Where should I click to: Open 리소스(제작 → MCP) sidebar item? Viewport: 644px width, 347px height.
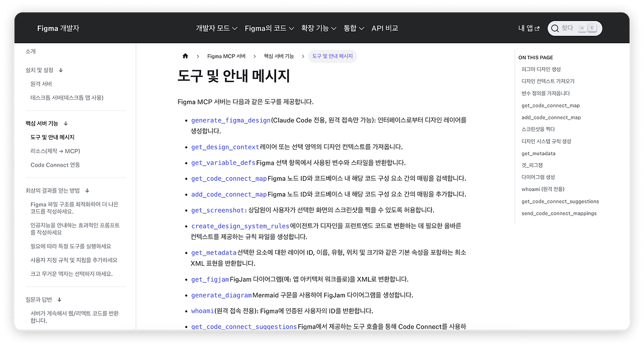[x=55, y=151]
